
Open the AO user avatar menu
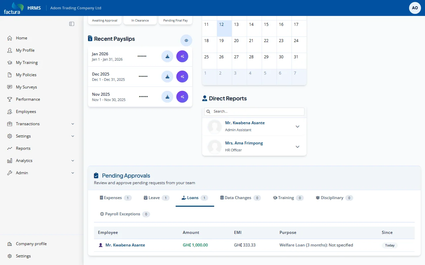pos(415,8)
